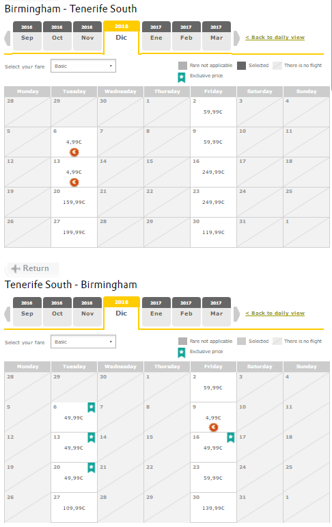Click the orange sun icon on return December 9
This screenshot has width=332, height=527.
(x=214, y=427)
